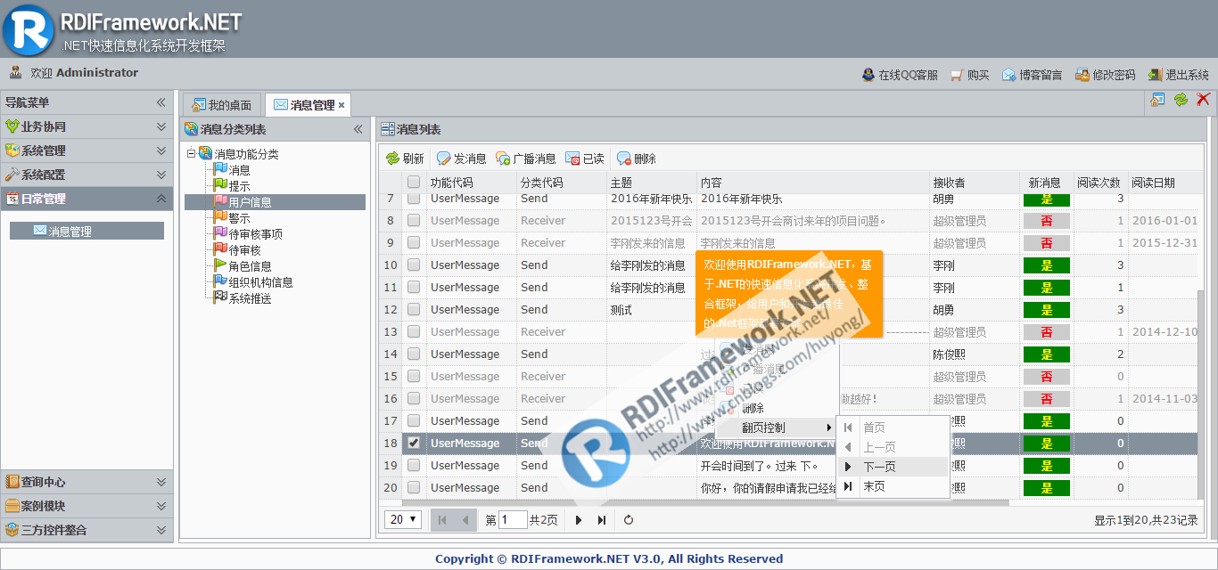1218x570 pixels.
Task: Collapse the 导航菜单 sidebar panel
Action: click(x=161, y=102)
